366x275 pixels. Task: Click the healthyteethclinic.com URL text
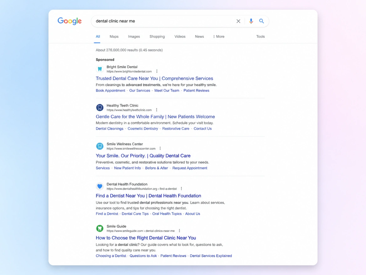tap(129, 110)
